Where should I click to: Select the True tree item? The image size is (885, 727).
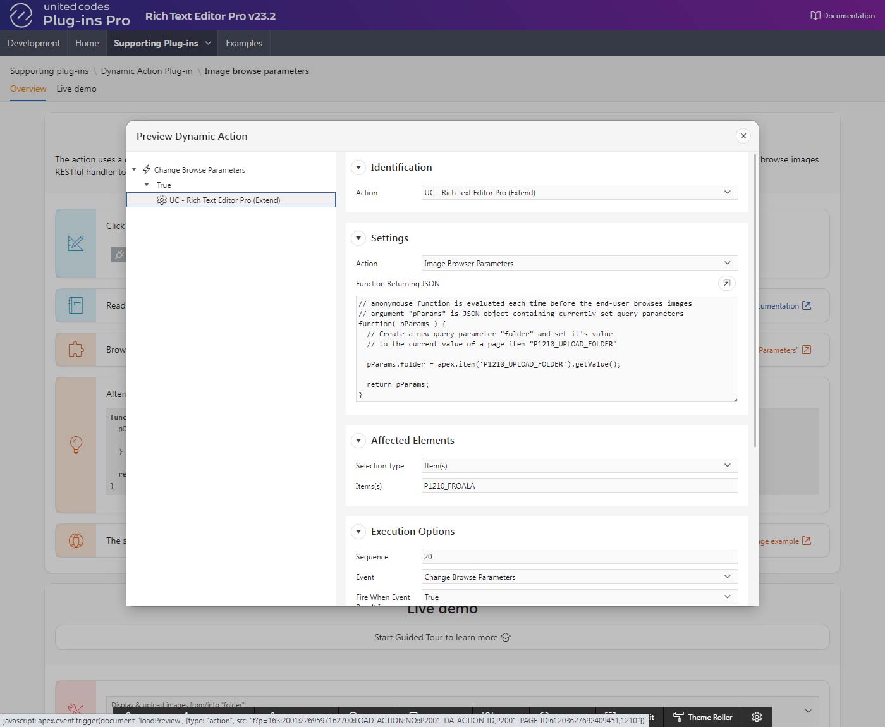click(164, 185)
